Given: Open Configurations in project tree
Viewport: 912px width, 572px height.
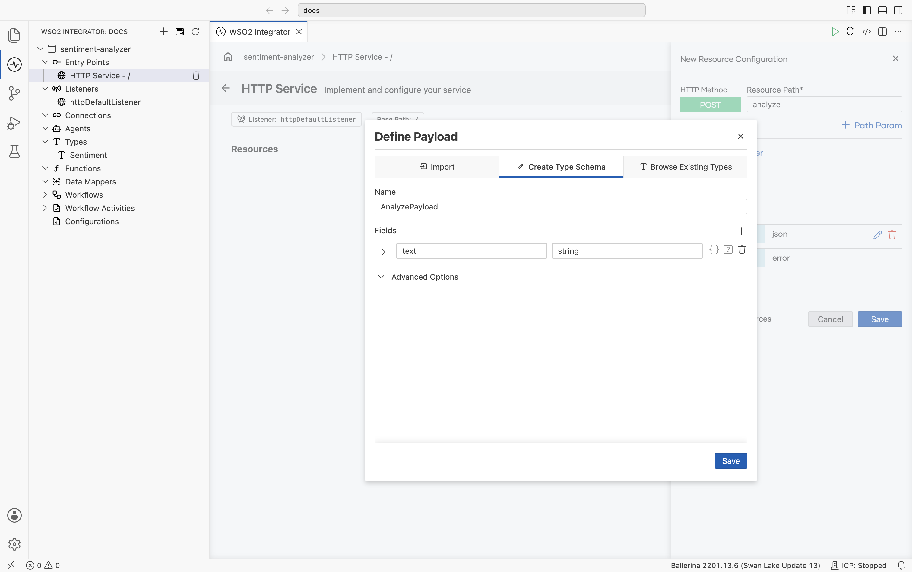Looking at the screenshot, I should pyautogui.click(x=92, y=221).
